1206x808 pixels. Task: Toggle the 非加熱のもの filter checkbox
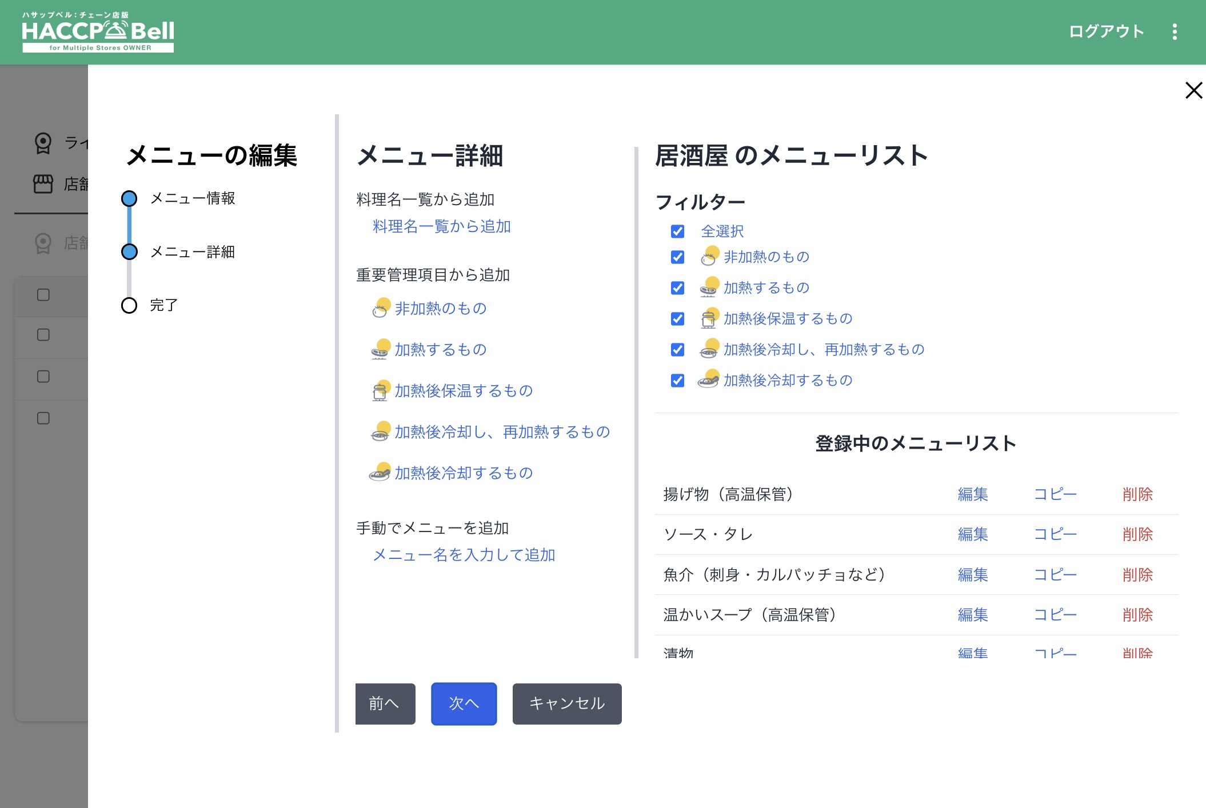[677, 257]
